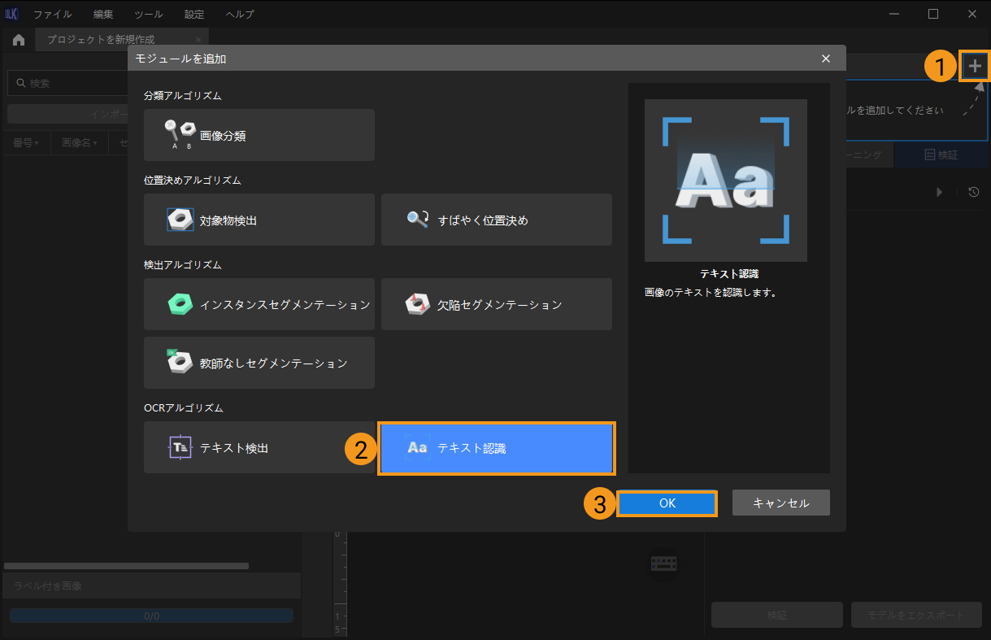The height and width of the screenshot is (640, 991).
Task: Expand the 画像名 column dropdown
Action: 80,143
